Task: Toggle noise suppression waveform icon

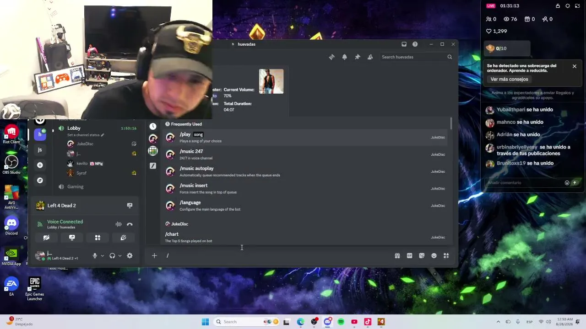Action: pos(119,224)
